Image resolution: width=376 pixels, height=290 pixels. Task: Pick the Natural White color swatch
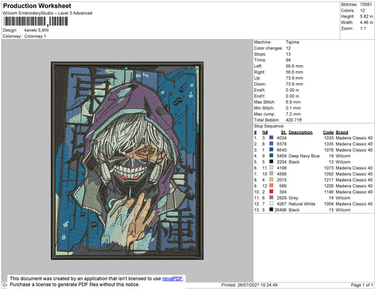pyautogui.click(x=271, y=204)
